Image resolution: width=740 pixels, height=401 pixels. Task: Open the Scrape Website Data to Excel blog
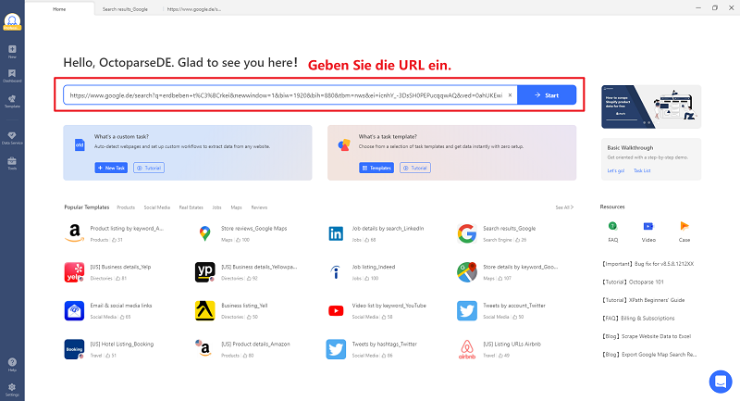(x=646, y=336)
